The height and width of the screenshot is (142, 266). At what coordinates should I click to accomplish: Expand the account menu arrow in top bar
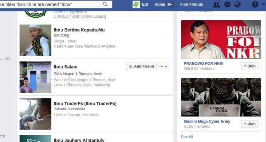click(x=264, y=4)
